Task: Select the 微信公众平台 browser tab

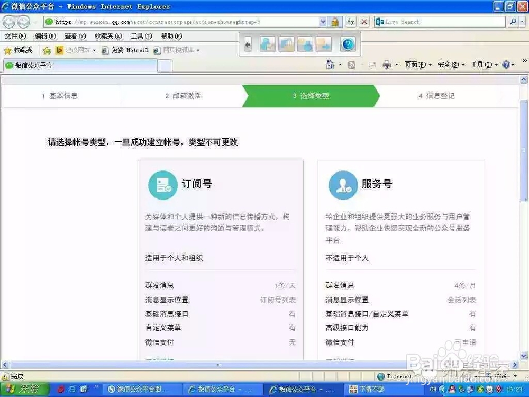Action: [80, 66]
